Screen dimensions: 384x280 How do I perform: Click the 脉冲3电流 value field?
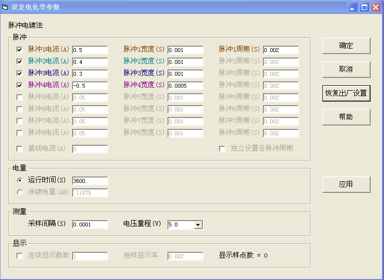tap(90, 74)
